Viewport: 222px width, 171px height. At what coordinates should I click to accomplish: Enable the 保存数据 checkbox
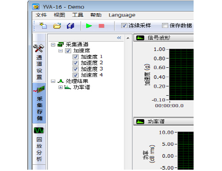click(x=165, y=26)
